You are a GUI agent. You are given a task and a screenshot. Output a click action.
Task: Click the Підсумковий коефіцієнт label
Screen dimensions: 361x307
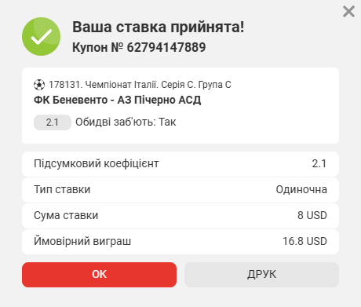[x=97, y=163]
